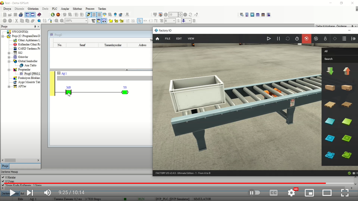Open Factory IO time scale stopwatch

point(297,38)
